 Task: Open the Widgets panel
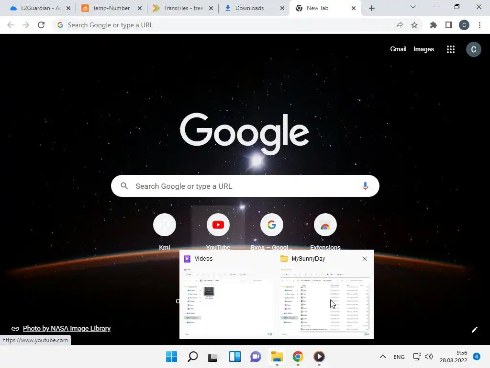click(234, 356)
